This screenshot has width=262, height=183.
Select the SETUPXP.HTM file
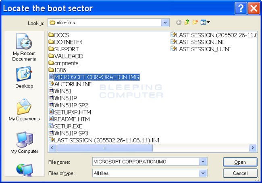70,112
